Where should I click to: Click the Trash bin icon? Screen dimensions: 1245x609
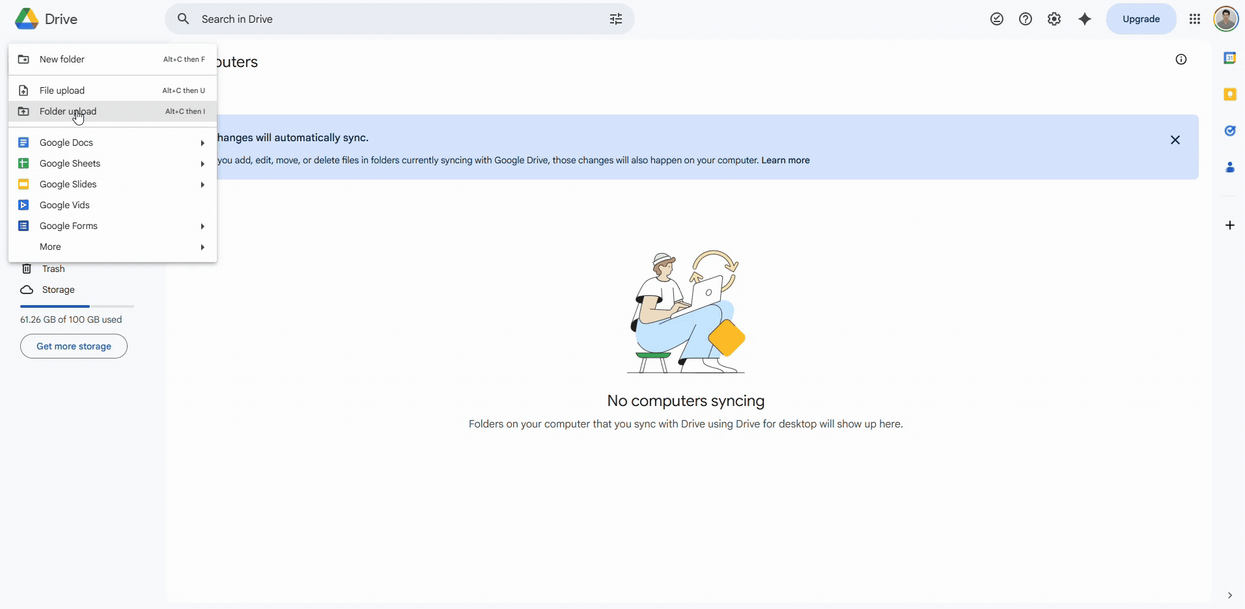click(27, 269)
